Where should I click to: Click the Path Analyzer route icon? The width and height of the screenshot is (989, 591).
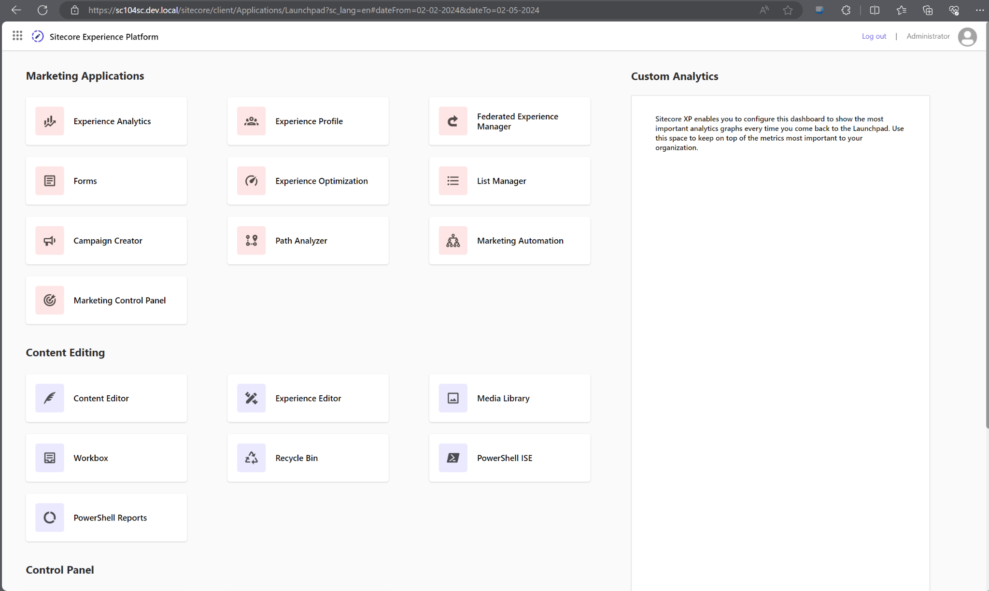tap(251, 240)
